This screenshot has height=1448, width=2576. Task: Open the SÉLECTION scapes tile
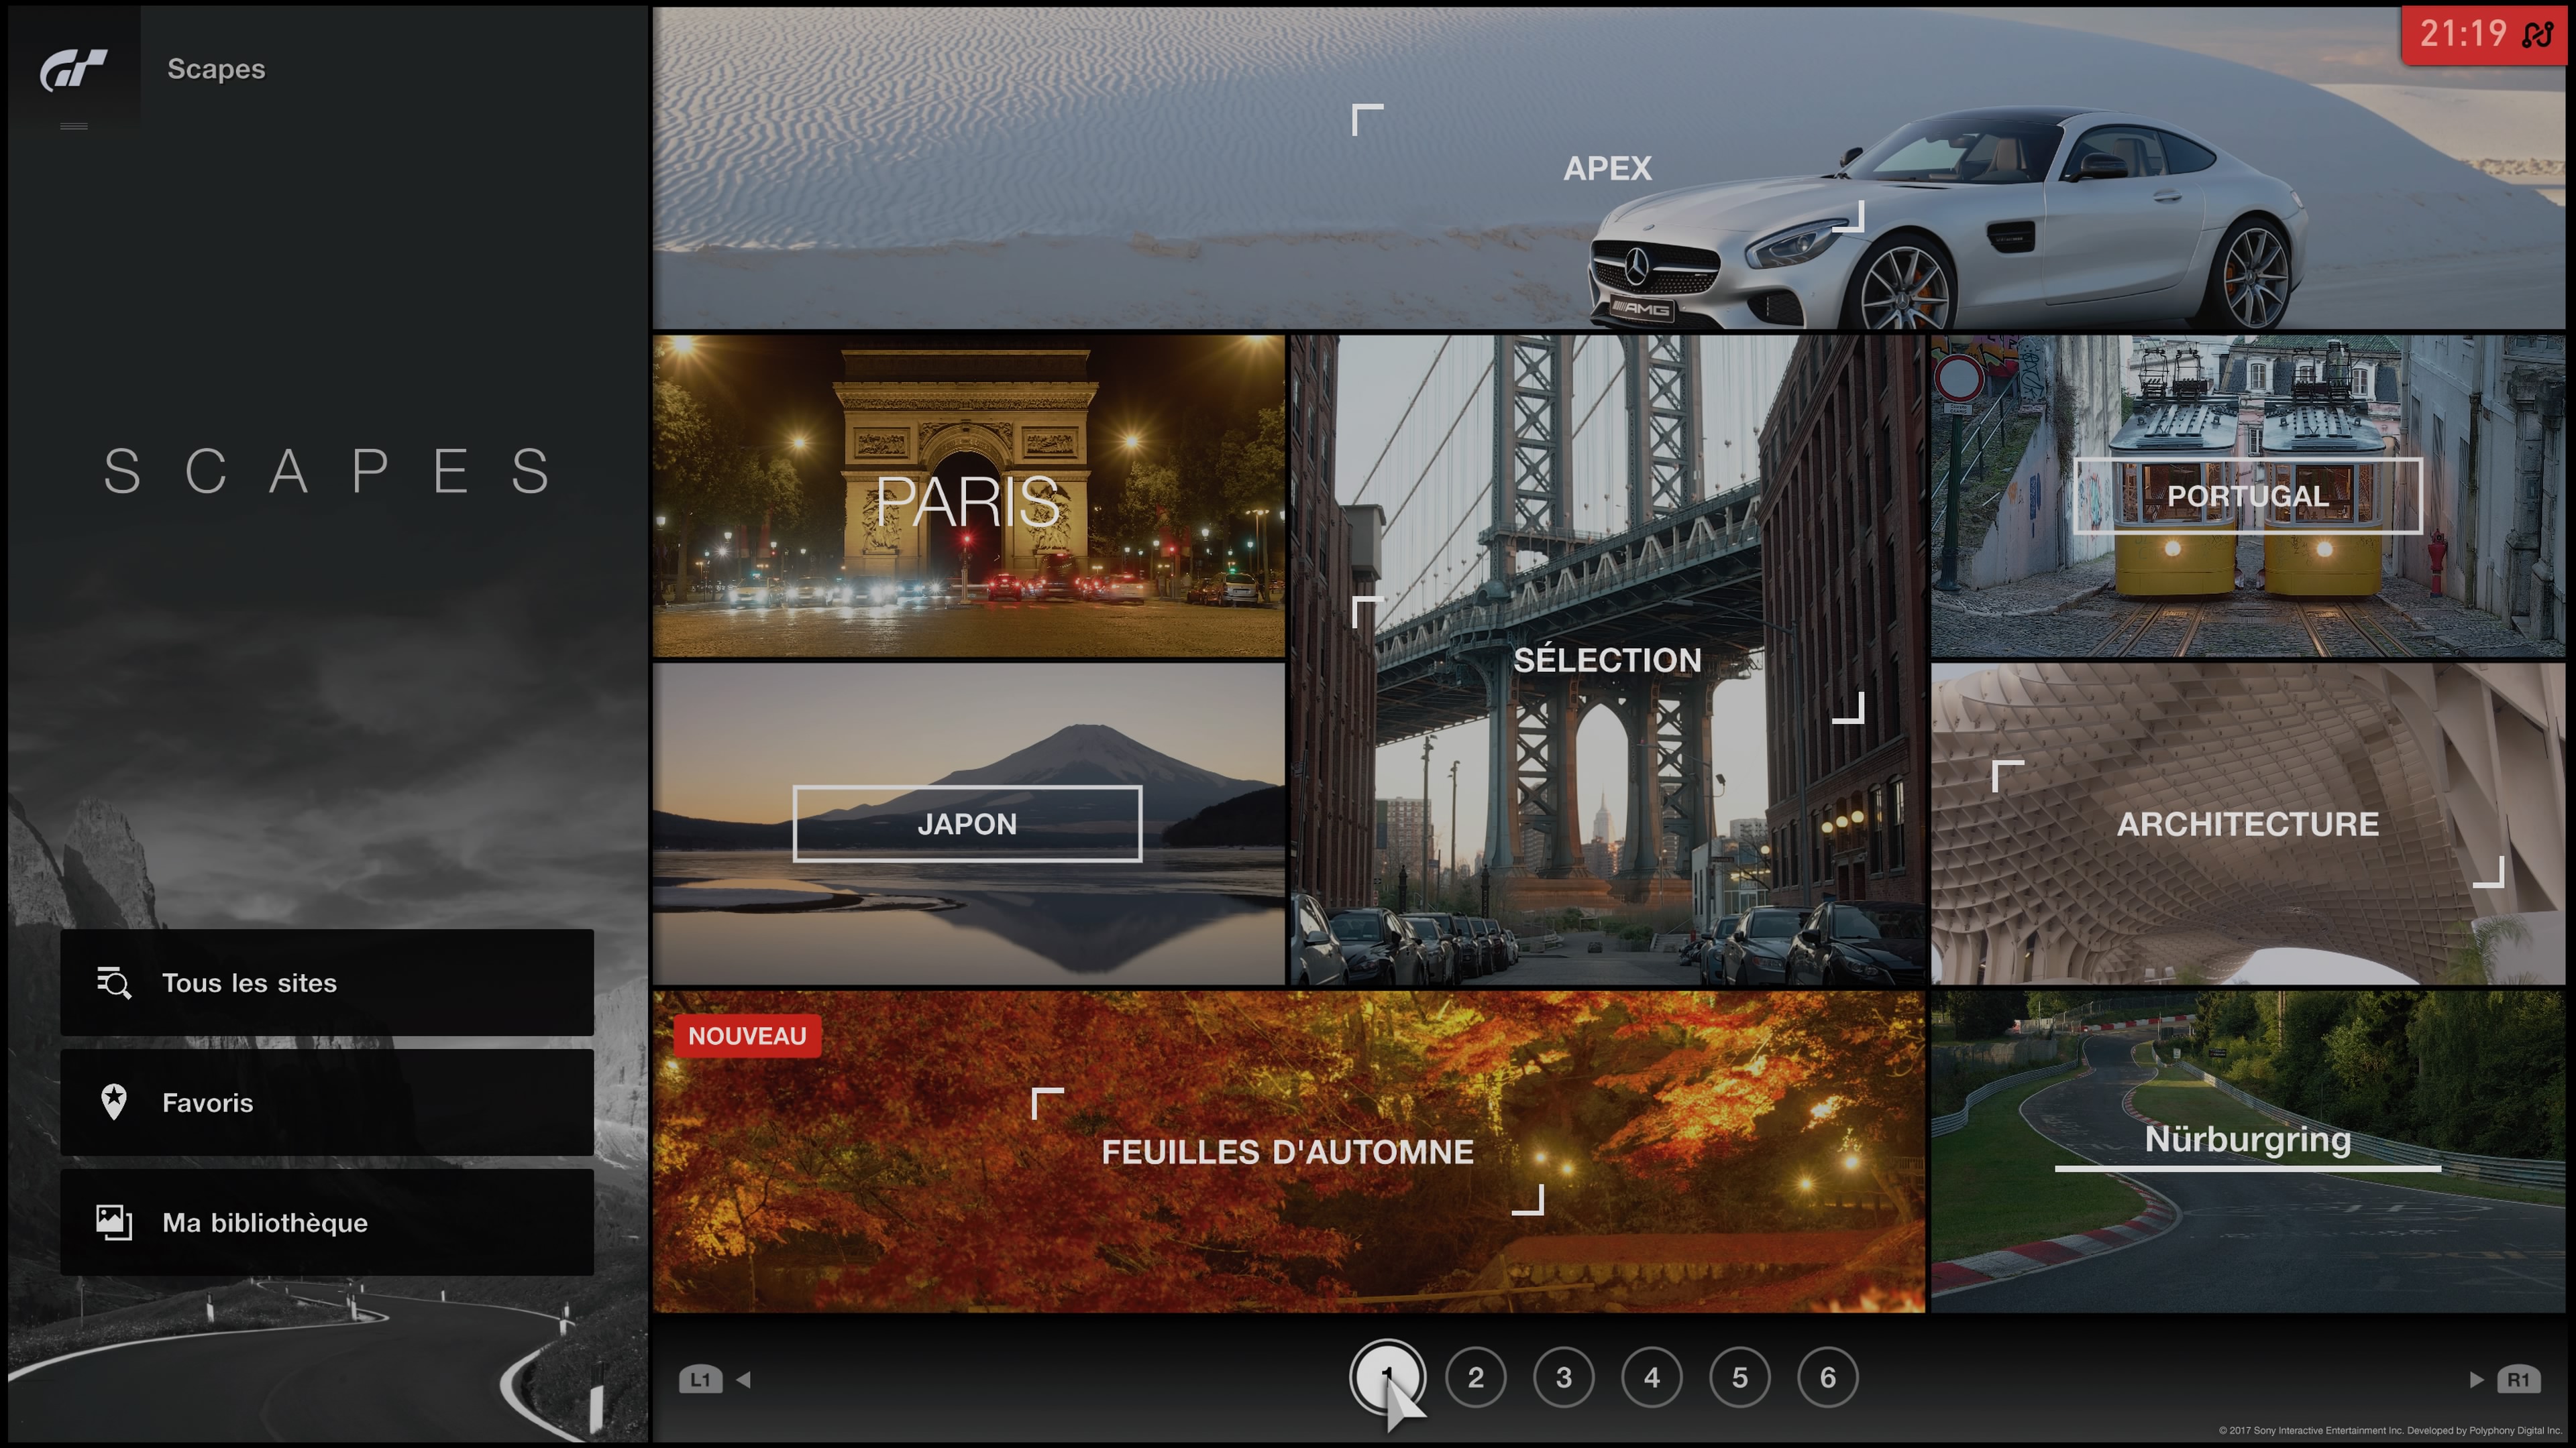pos(1607,660)
